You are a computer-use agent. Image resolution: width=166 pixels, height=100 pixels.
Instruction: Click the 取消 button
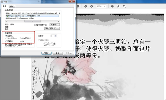(x=58, y=53)
